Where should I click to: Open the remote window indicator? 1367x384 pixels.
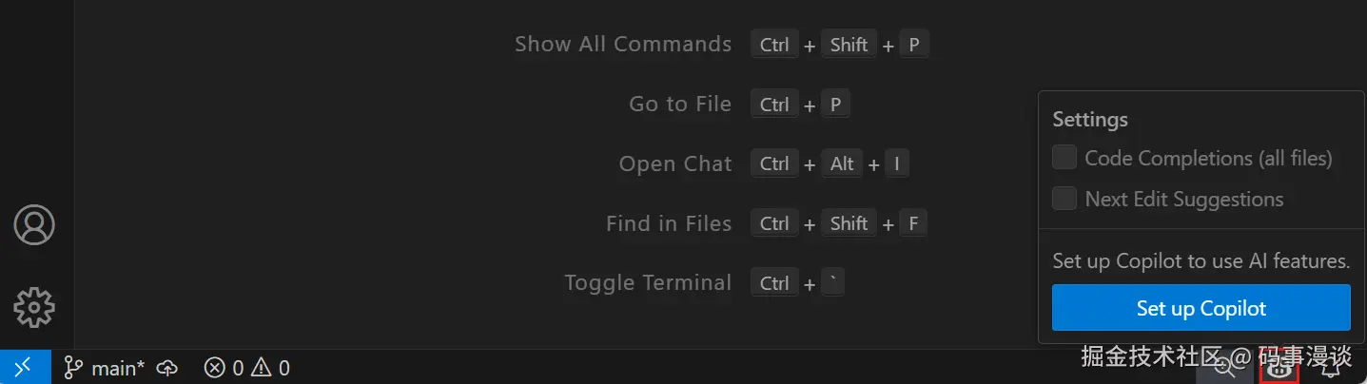(25, 367)
